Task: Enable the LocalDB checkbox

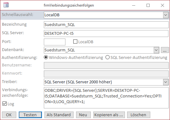Action: point(75,42)
